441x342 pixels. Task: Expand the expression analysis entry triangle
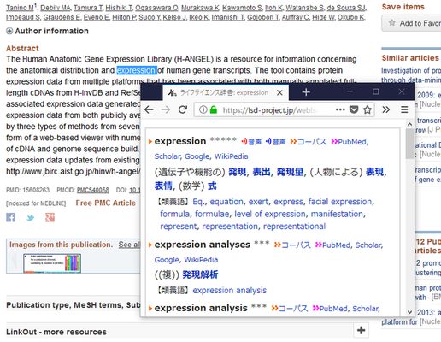150,309
